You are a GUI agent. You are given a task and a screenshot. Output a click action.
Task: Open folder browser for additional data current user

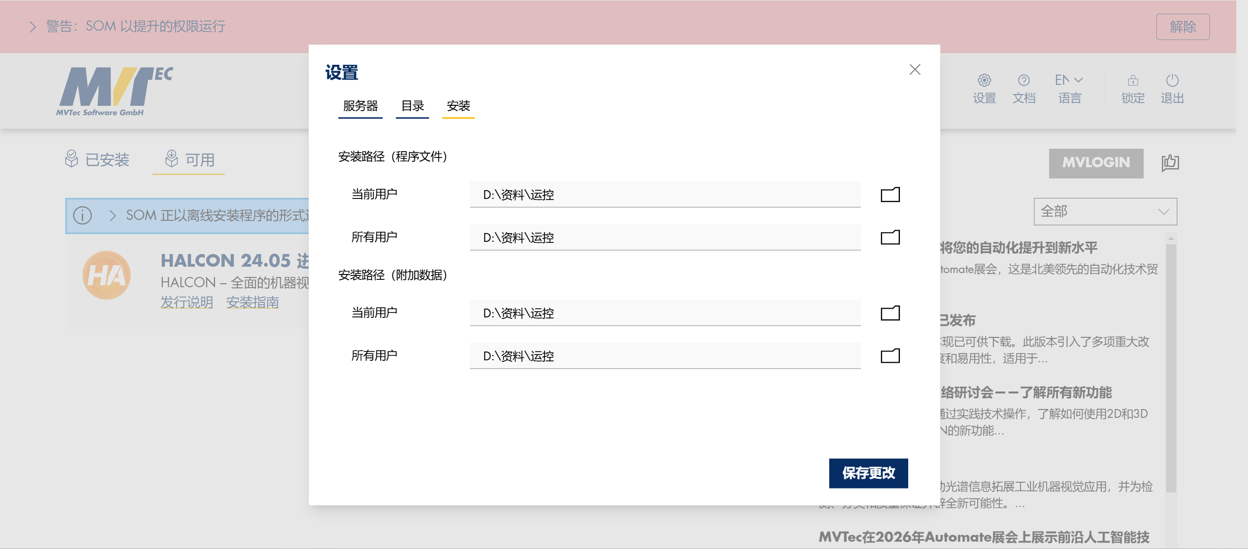pos(890,313)
